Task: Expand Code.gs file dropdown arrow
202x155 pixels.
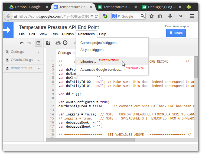Action: (38, 53)
